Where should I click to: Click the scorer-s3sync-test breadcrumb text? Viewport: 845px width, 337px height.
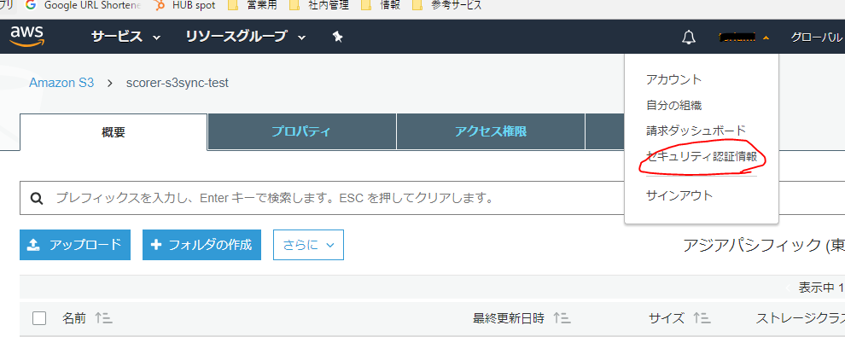tap(178, 83)
